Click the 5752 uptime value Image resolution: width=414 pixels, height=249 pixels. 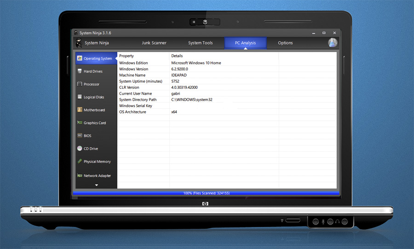pyautogui.click(x=175, y=81)
